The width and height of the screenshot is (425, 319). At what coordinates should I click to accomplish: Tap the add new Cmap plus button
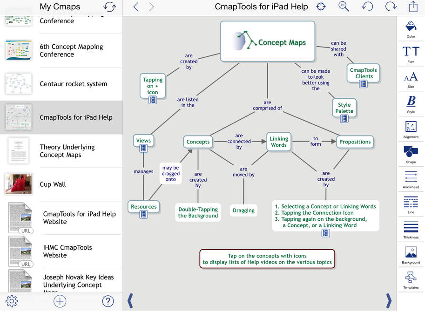coord(60,301)
